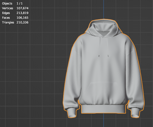The image size is (153, 127).
Task: Click the Triangles 210,336 statistic
Action: (x=15, y=22)
